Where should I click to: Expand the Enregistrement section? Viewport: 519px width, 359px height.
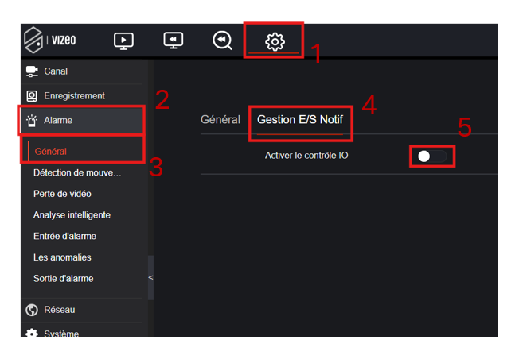click(x=74, y=96)
